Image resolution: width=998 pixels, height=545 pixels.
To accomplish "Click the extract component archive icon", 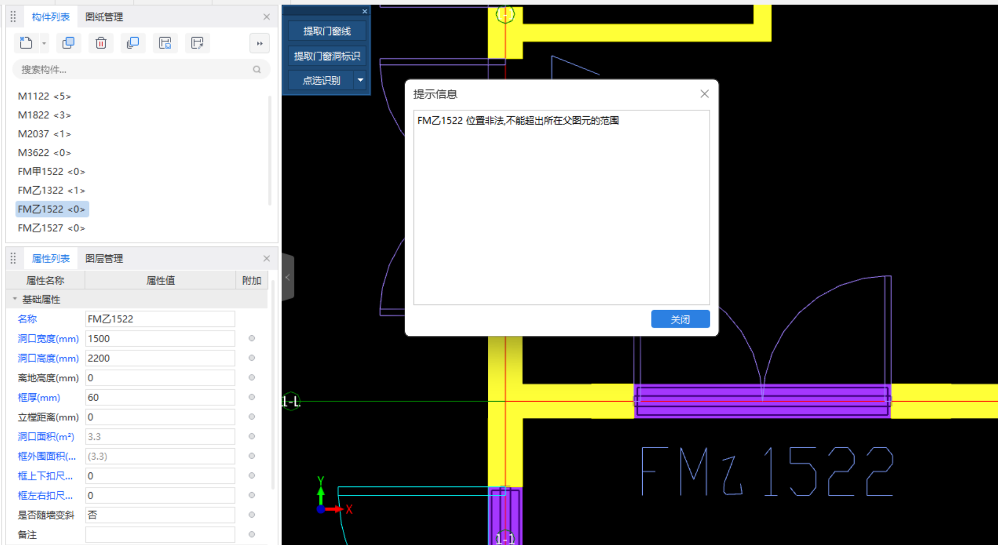I will pyautogui.click(x=197, y=43).
